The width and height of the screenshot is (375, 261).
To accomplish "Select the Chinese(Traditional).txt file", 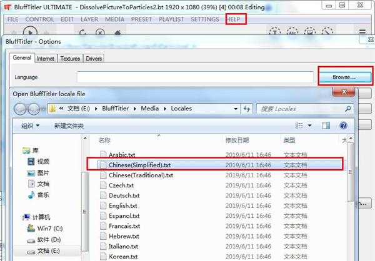I will coord(141,175).
